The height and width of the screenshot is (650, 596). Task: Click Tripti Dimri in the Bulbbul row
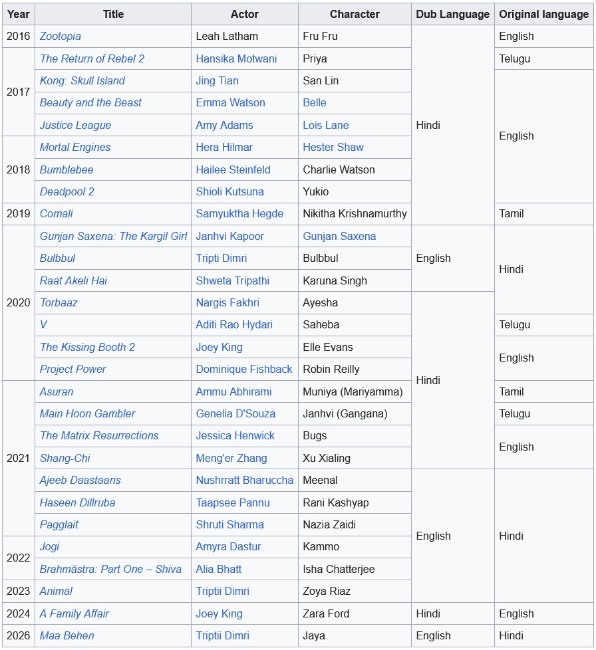point(221,258)
